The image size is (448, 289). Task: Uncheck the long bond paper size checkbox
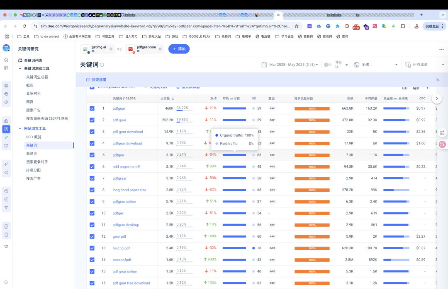92,190
